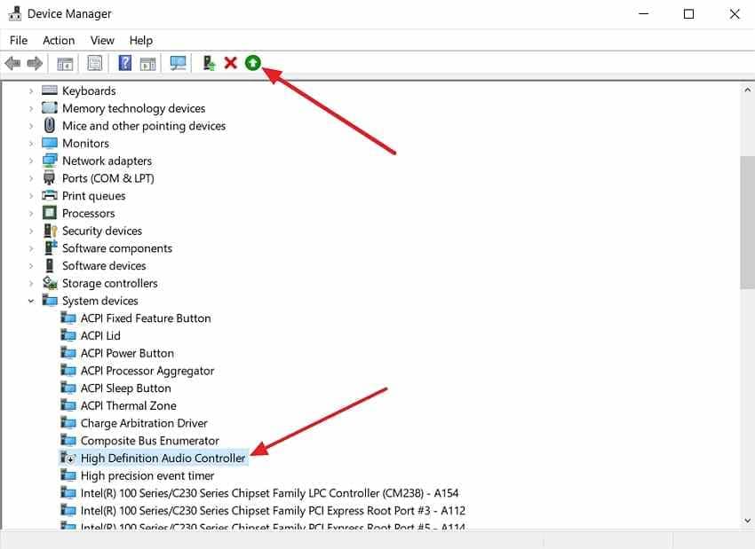Expand the Storage controllers node
Screen dimensions: 755x549
click(x=31, y=283)
